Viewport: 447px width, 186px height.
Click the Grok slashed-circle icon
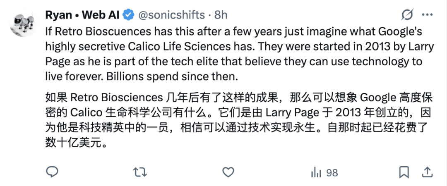pyautogui.click(x=407, y=15)
